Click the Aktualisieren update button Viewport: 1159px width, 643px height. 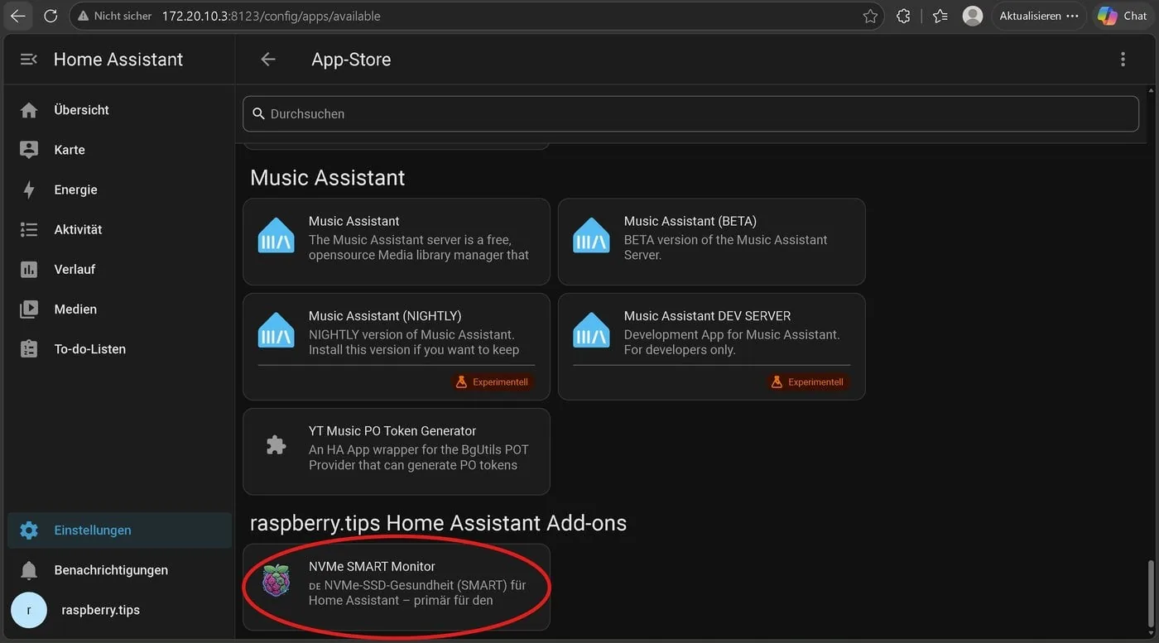pos(1038,16)
